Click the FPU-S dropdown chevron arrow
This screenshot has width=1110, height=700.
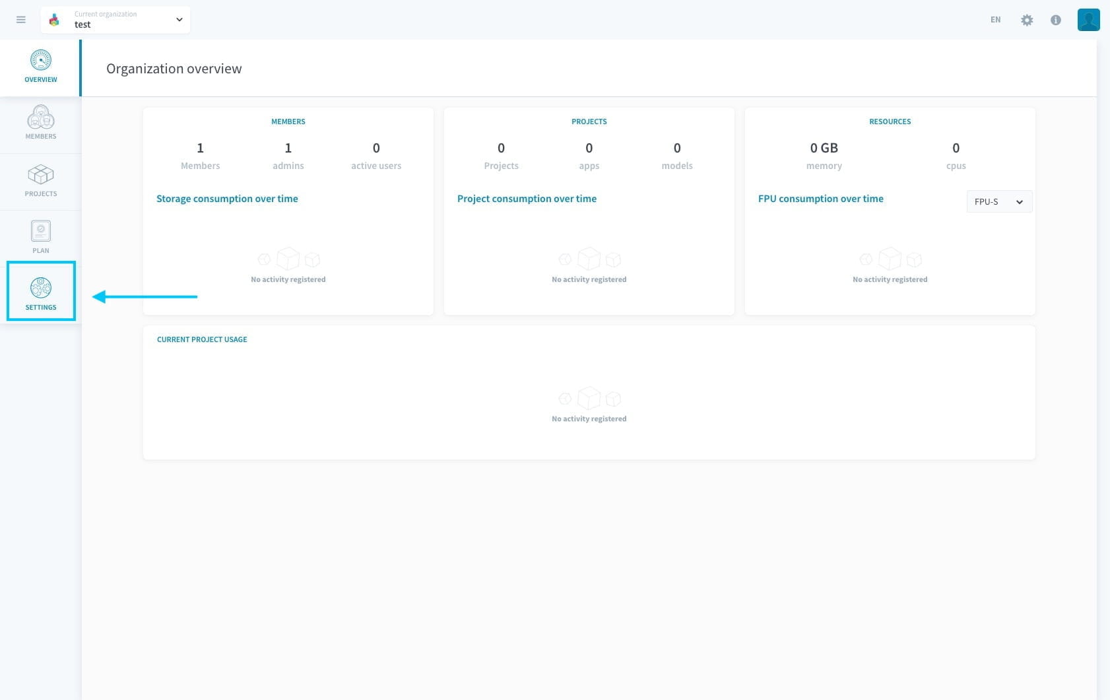click(x=1020, y=202)
